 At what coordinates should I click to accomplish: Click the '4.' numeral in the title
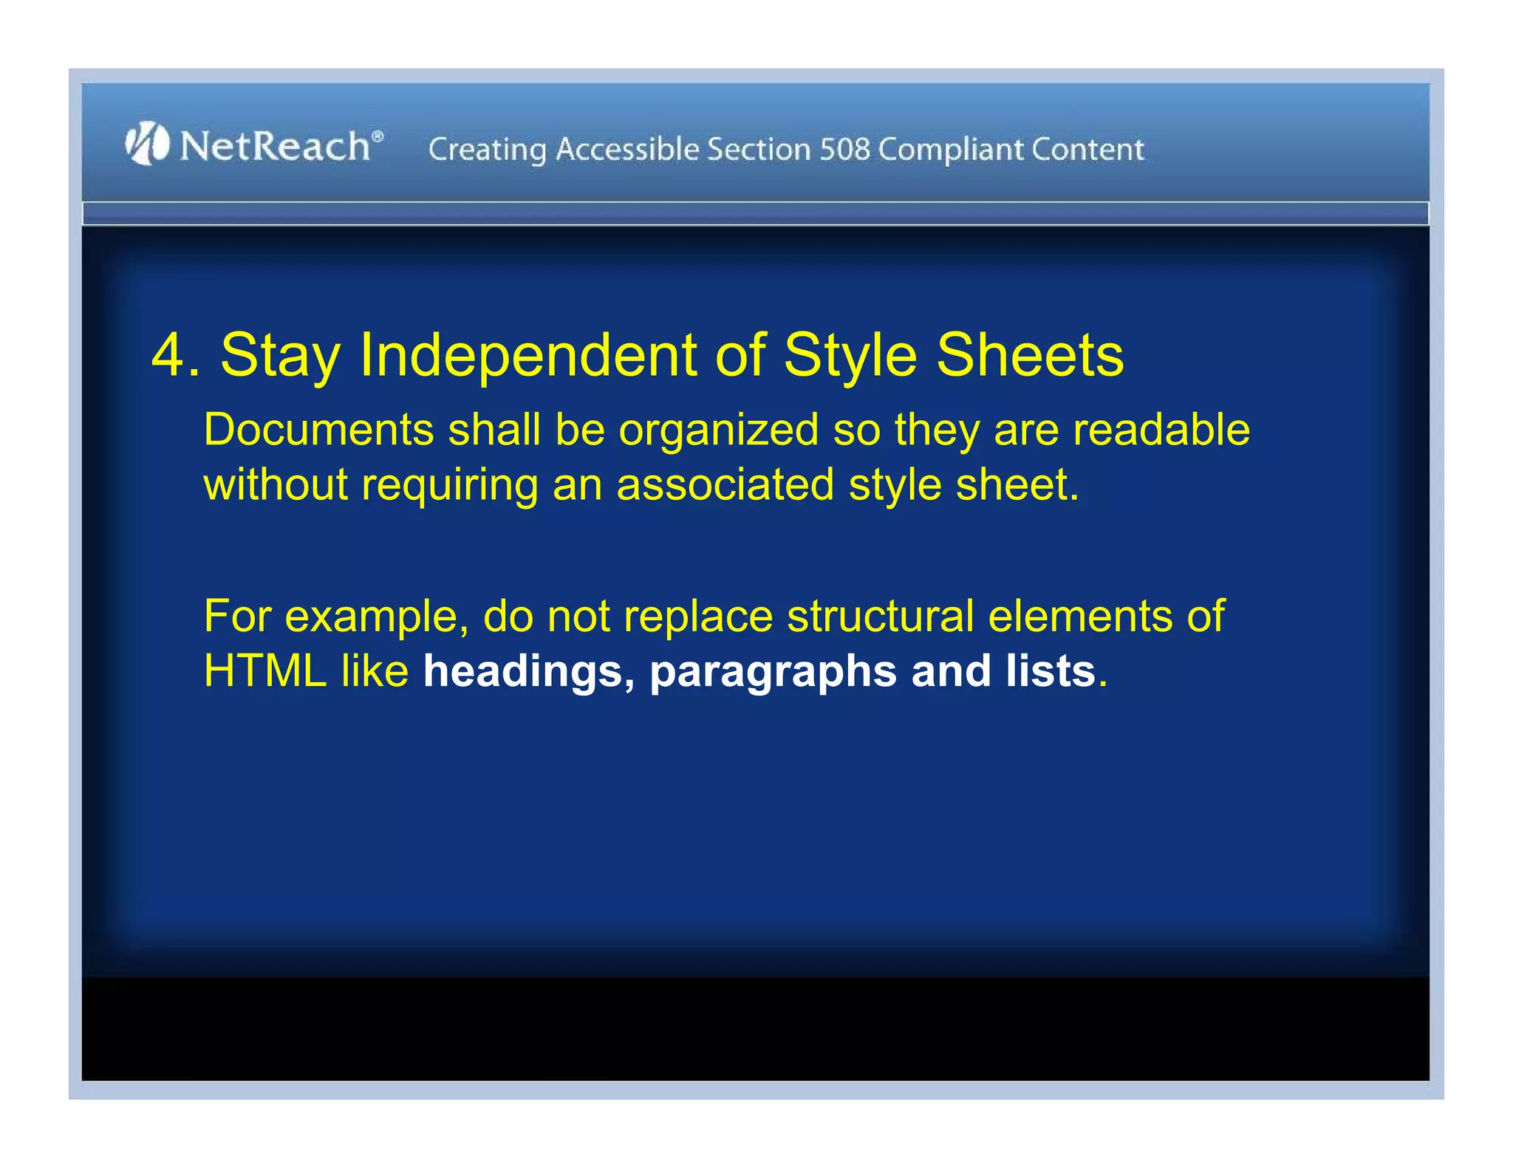174,355
